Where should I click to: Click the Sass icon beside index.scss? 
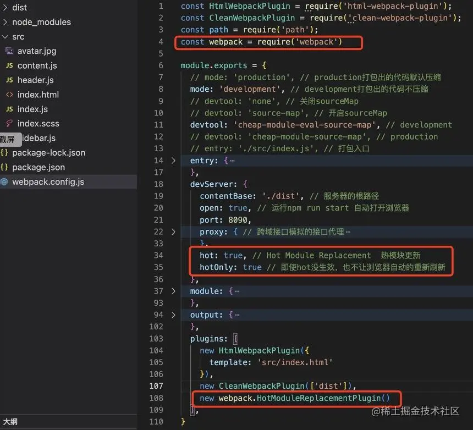click(x=9, y=124)
